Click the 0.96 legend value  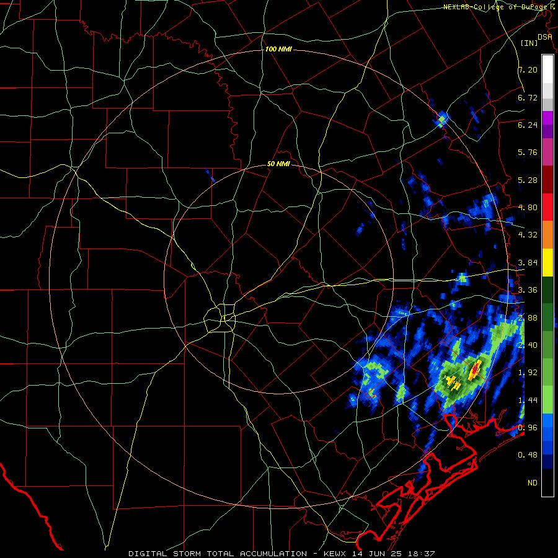point(528,428)
